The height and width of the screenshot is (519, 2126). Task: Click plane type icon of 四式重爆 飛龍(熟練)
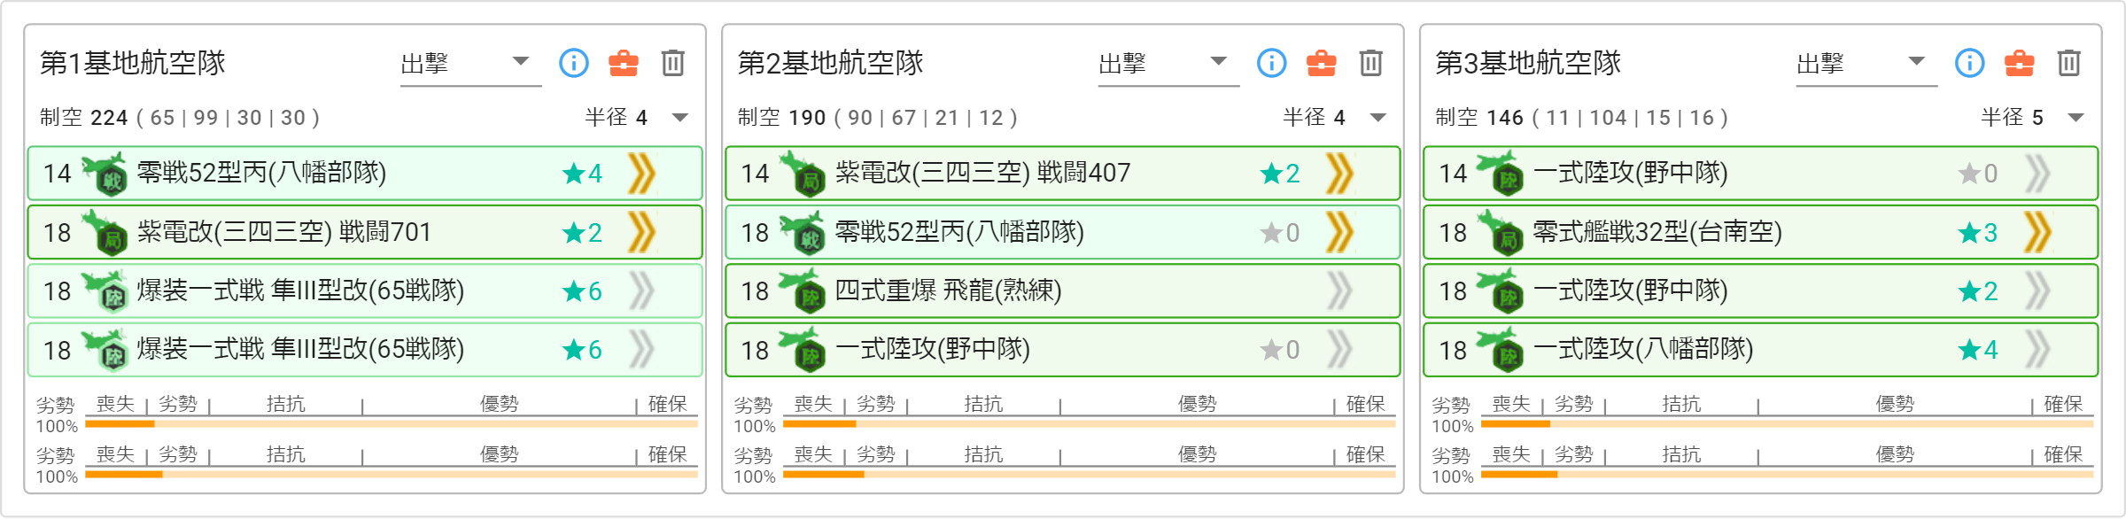pos(803,291)
